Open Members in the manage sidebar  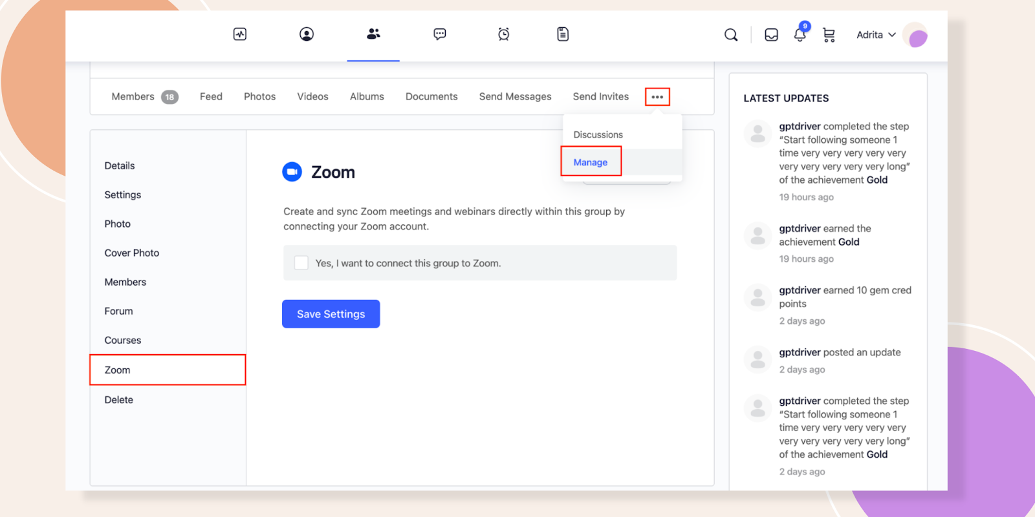pos(125,282)
